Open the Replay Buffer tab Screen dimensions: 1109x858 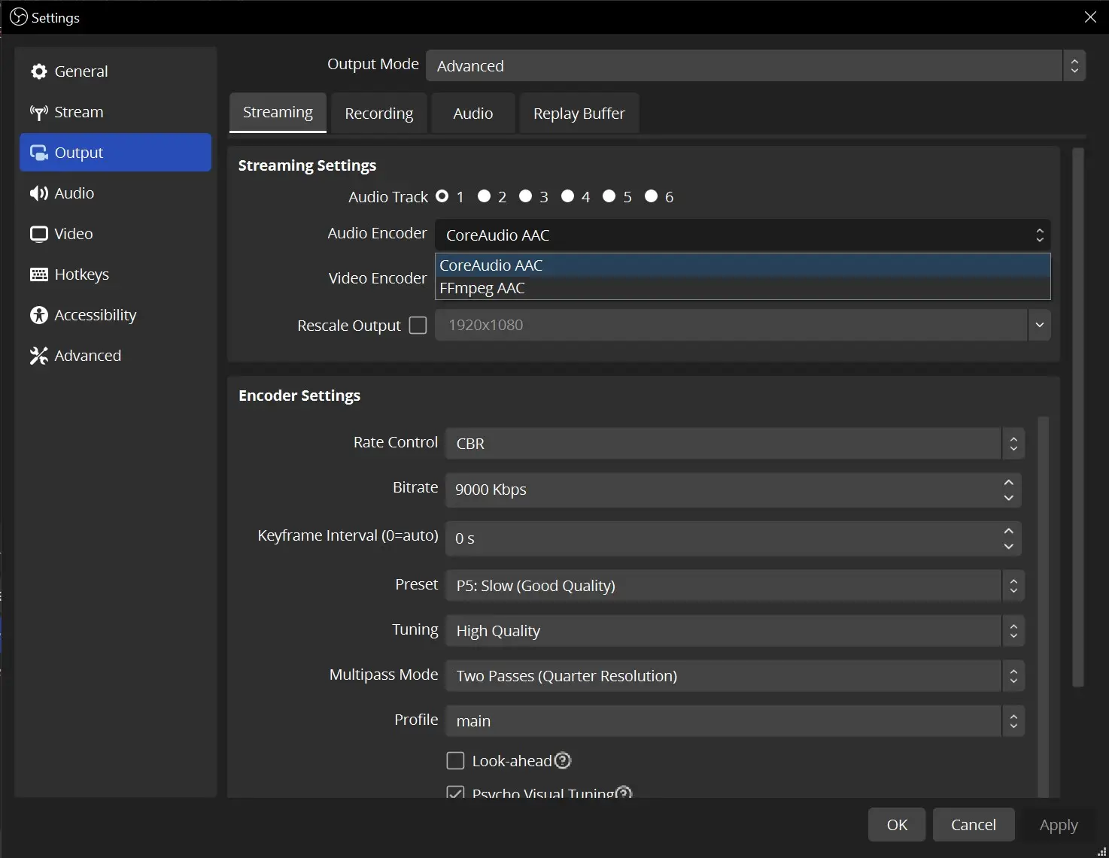579,114
